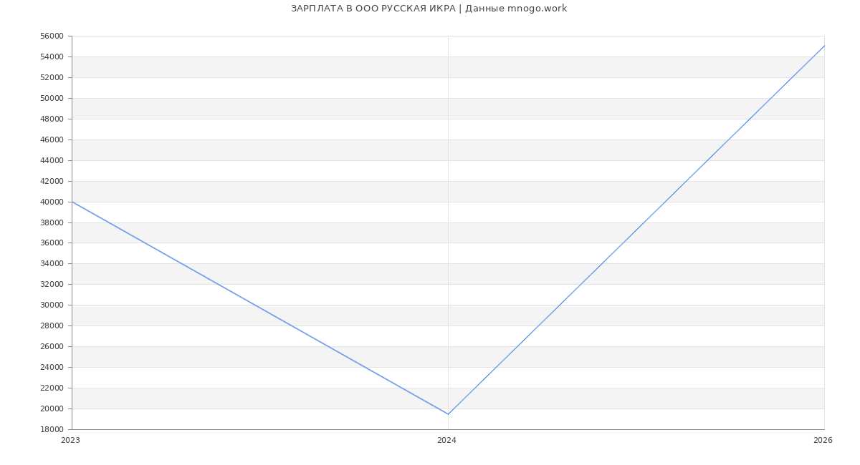Click the 2023 x-axis label
The height and width of the screenshot is (465, 860).
coord(70,441)
